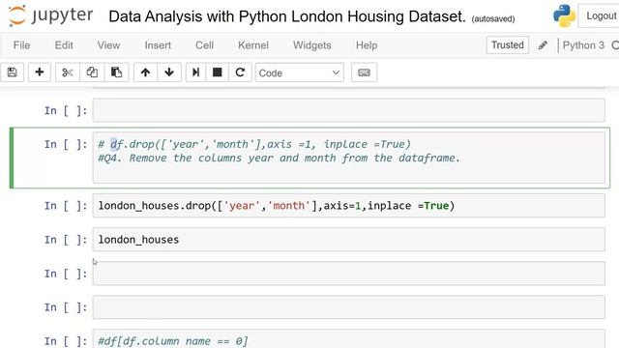Screen dimensions: 619x348
Task: Open the Kernel menu
Action: pyautogui.click(x=253, y=45)
